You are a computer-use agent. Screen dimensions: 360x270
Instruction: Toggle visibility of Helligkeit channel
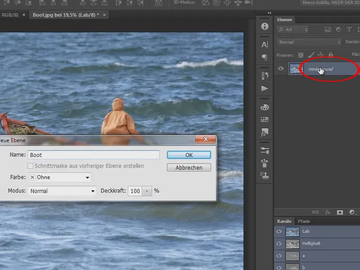coord(279,243)
